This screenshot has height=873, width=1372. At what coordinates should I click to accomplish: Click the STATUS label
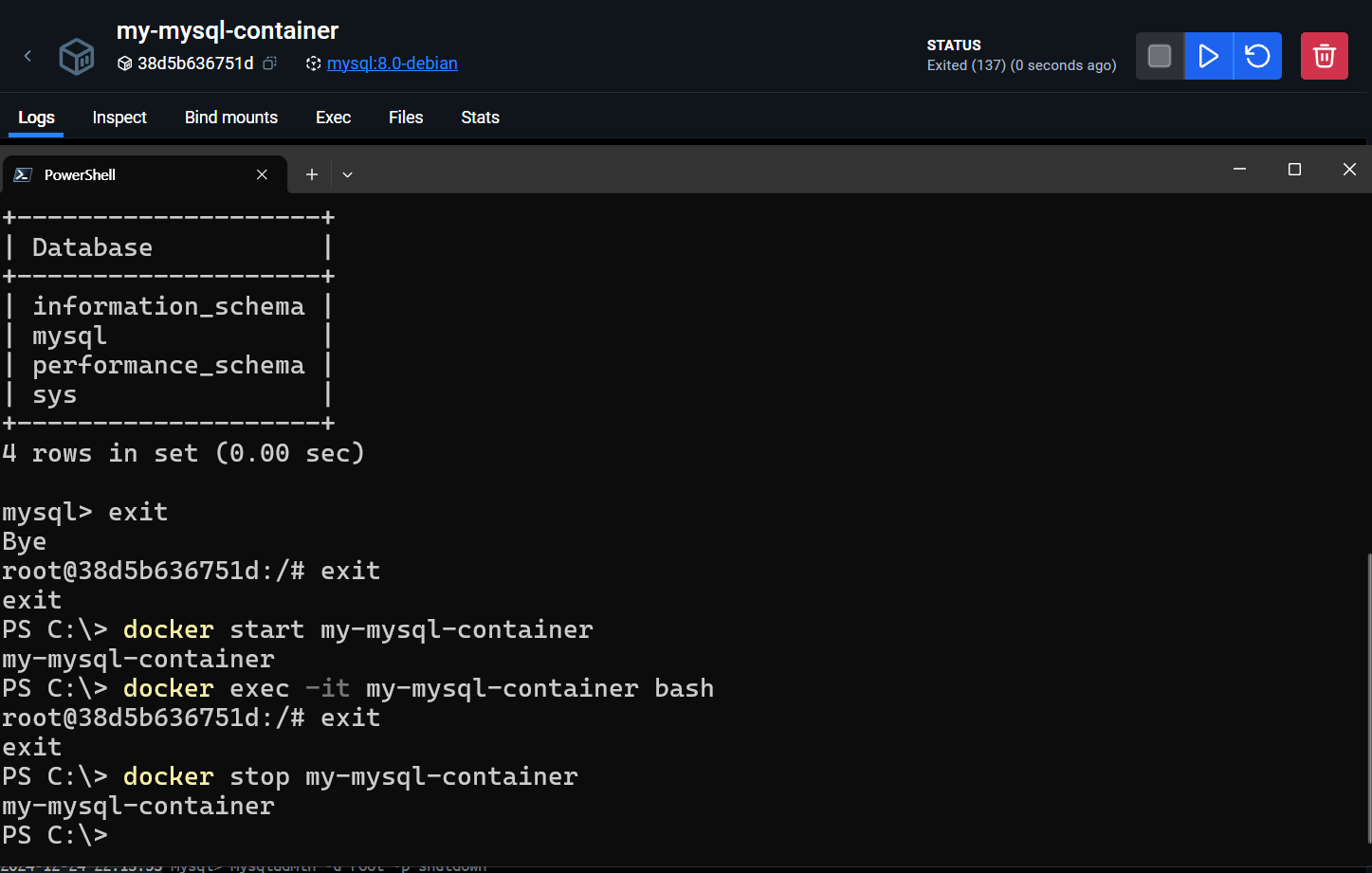click(x=954, y=45)
